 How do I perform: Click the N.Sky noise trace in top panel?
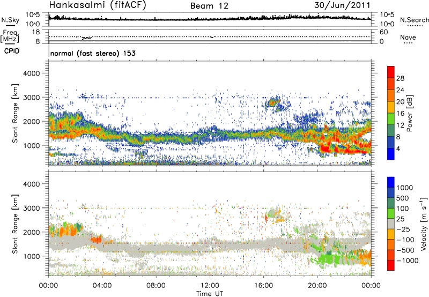click(x=210, y=19)
